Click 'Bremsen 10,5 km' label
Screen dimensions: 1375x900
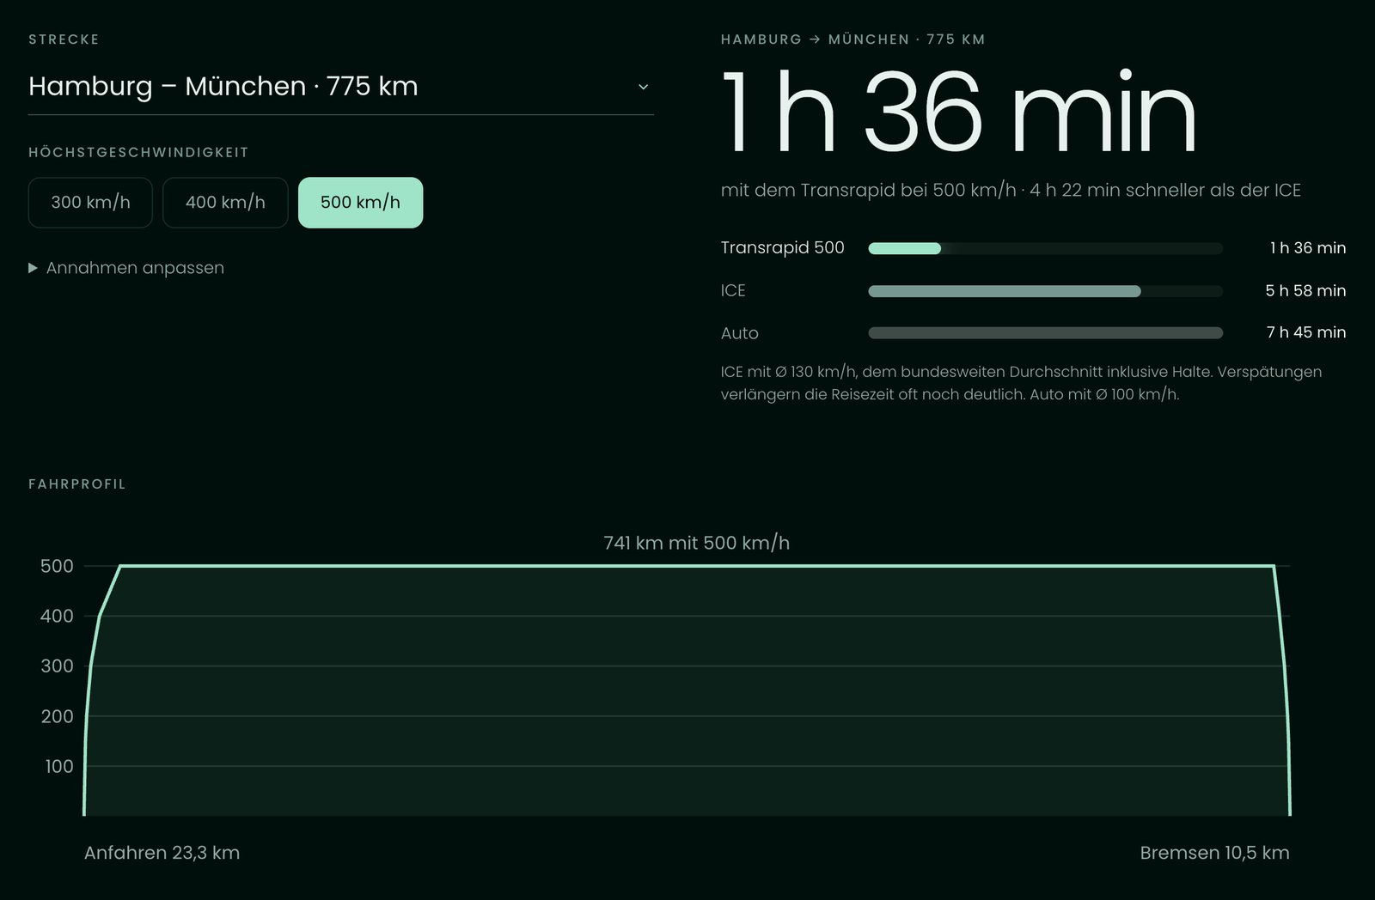[1214, 853]
